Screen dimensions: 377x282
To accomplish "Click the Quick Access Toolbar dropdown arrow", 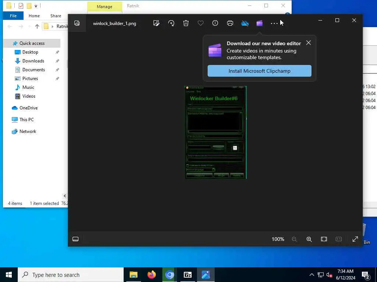I will point(36,6).
